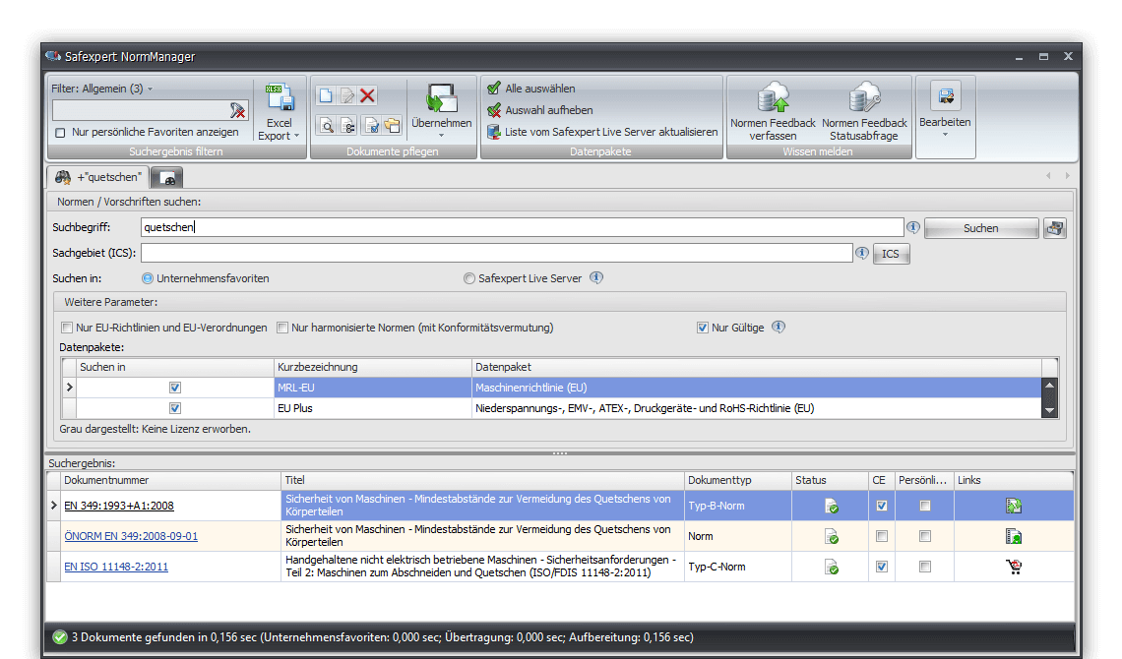The image size is (1122, 659).
Task: Check Persönlich box for ÖNORM EN 349:2008-09-01
Action: 925,536
